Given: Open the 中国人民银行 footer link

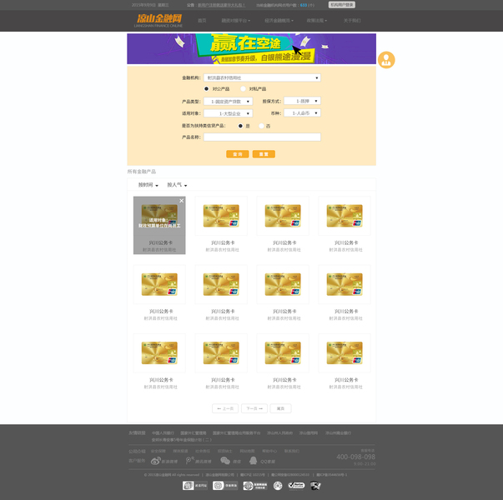Looking at the screenshot, I should tap(163, 433).
